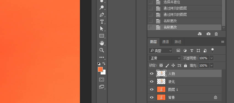Hide the 人物 layer

[152, 74]
